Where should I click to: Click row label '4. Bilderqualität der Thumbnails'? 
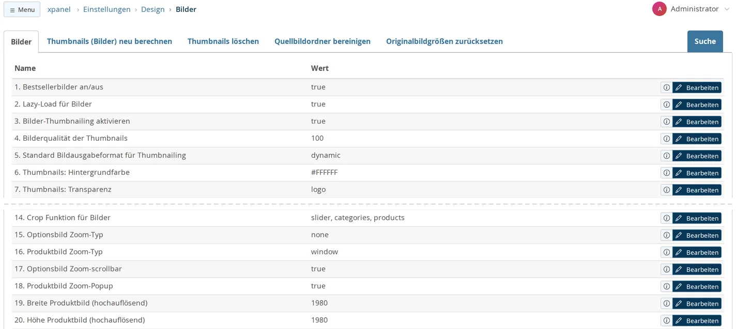[x=71, y=138]
